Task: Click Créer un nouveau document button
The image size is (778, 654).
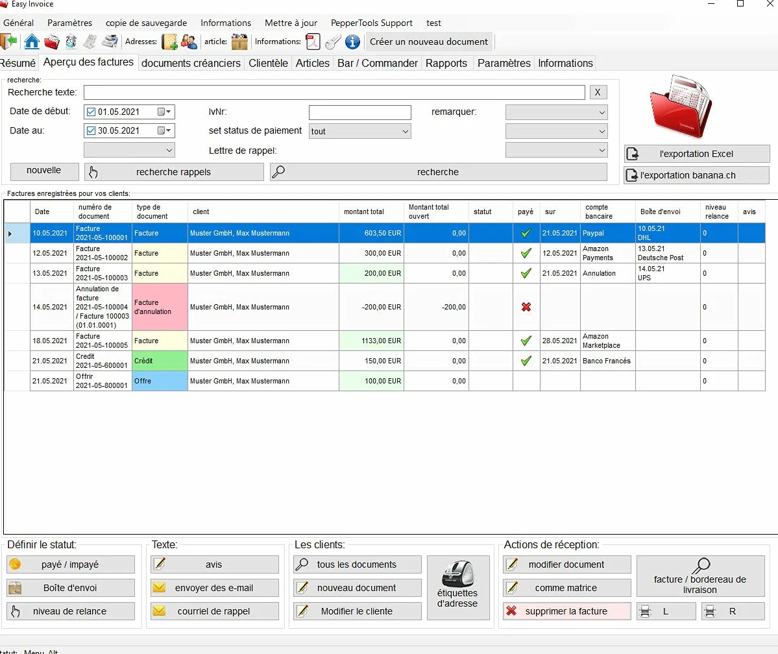Action: click(x=429, y=42)
